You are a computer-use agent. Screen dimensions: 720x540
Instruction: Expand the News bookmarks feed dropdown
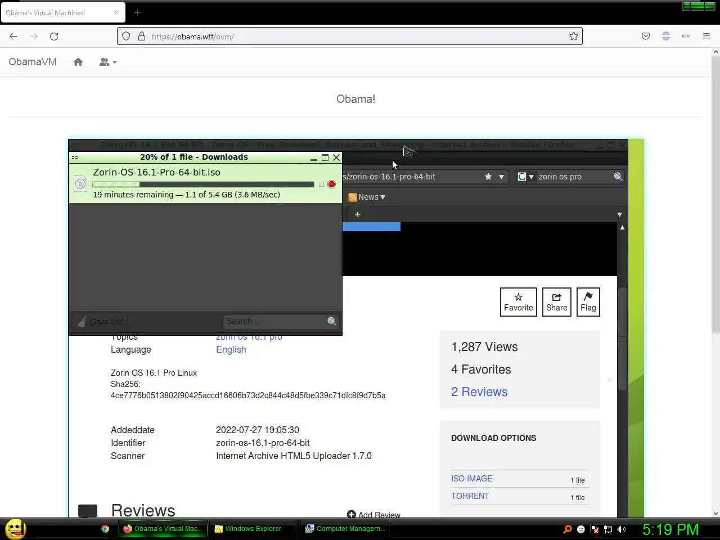tap(367, 197)
